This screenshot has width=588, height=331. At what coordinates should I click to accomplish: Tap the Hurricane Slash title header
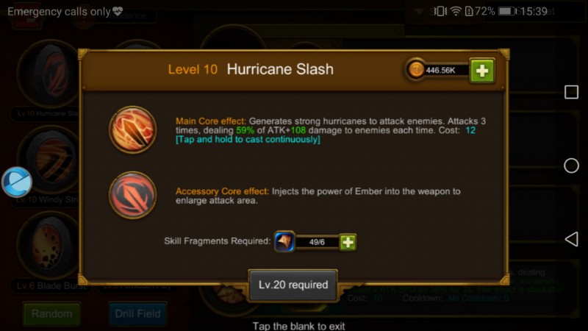pyautogui.click(x=280, y=69)
